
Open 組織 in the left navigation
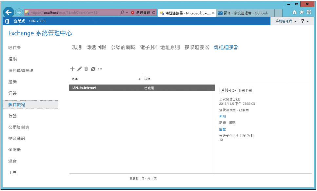pos(12,82)
